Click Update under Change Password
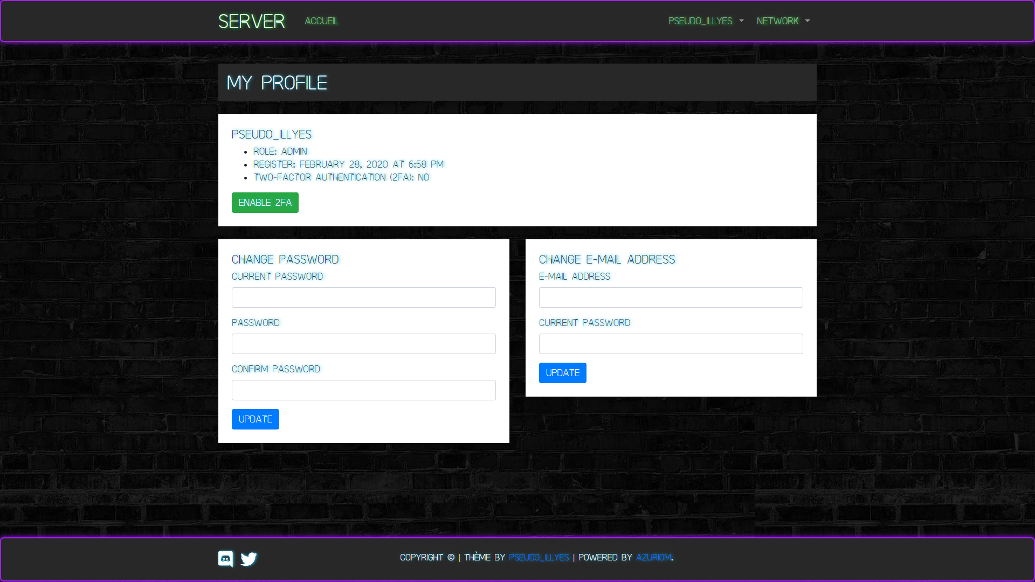 [255, 419]
